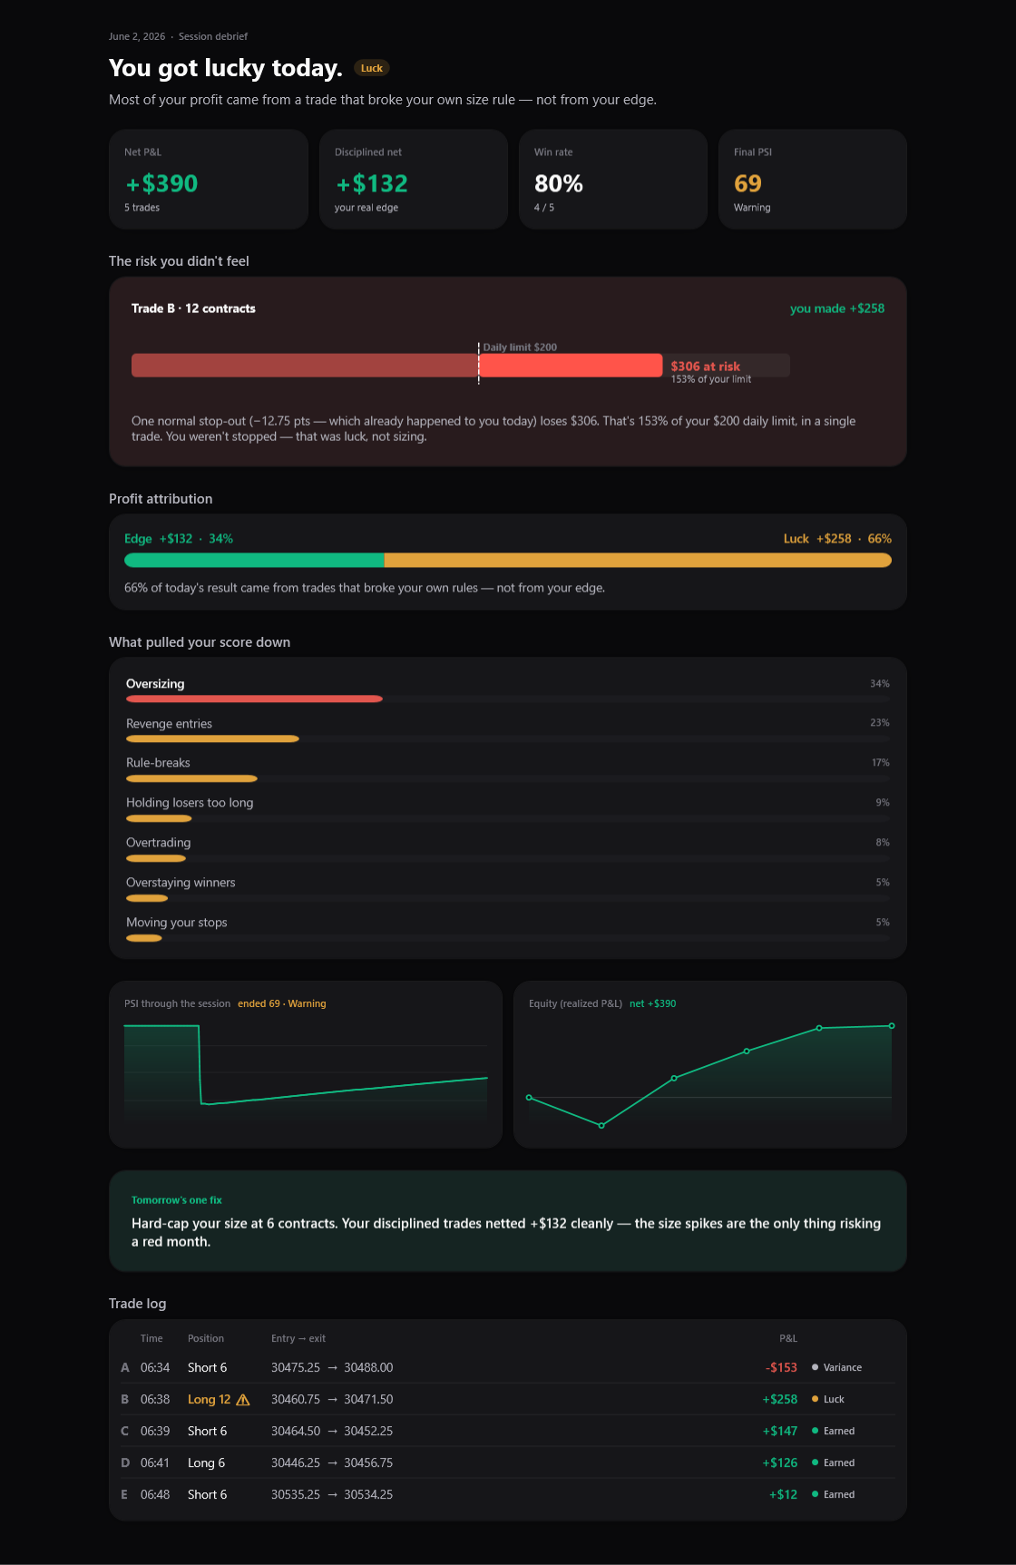Click the 'Edge +$132 · 34%' label

179,539
